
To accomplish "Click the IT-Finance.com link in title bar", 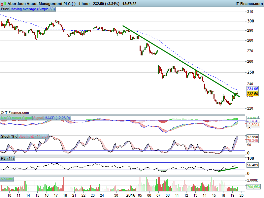I will pos(248,4).
